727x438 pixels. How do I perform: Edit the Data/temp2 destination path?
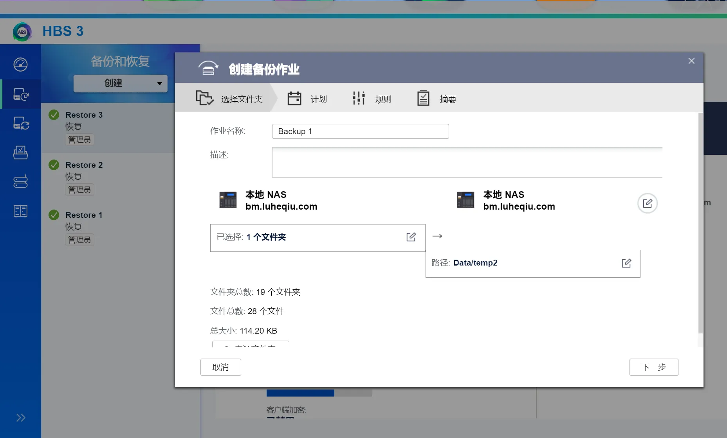(x=626, y=263)
